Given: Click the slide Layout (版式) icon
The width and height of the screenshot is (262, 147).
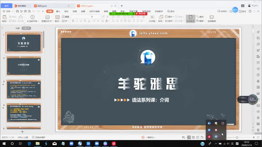Looking at the screenshot, I should pyautogui.click(x=57, y=17).
